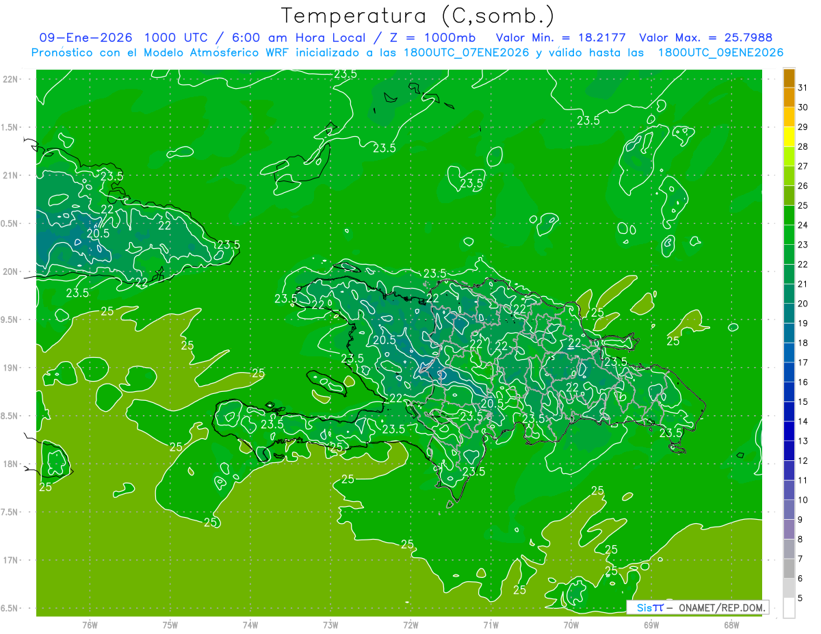
Task: Click valid-until time "1800UTC_09ENE2026"
Action: pos(720,53)
